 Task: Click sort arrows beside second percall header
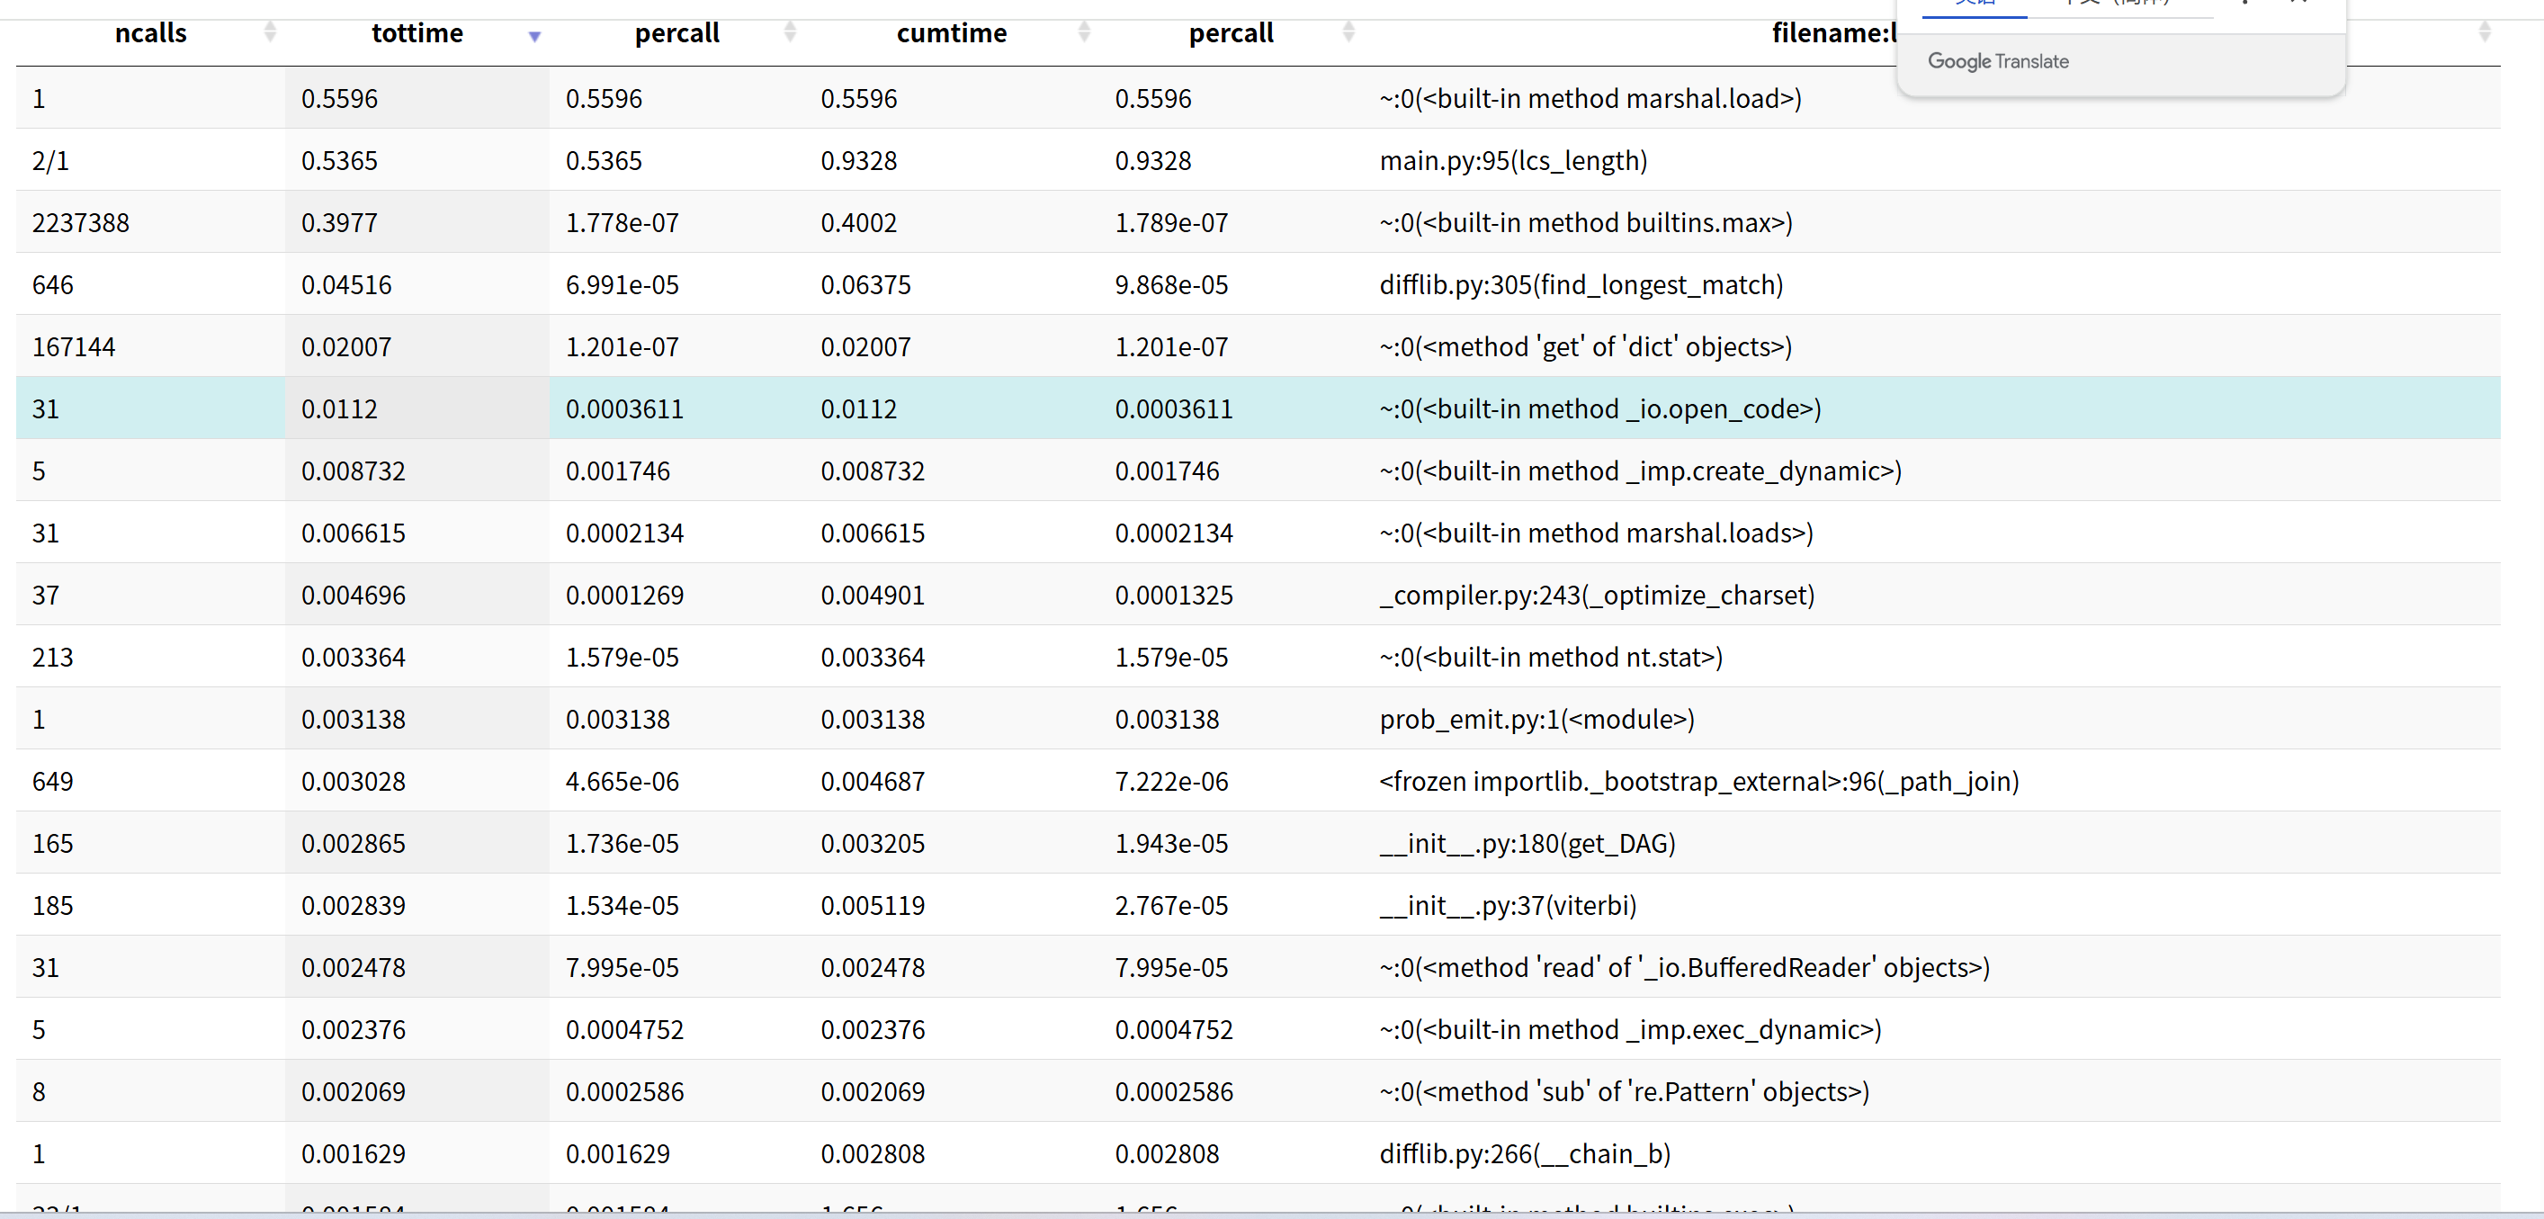1348,32
